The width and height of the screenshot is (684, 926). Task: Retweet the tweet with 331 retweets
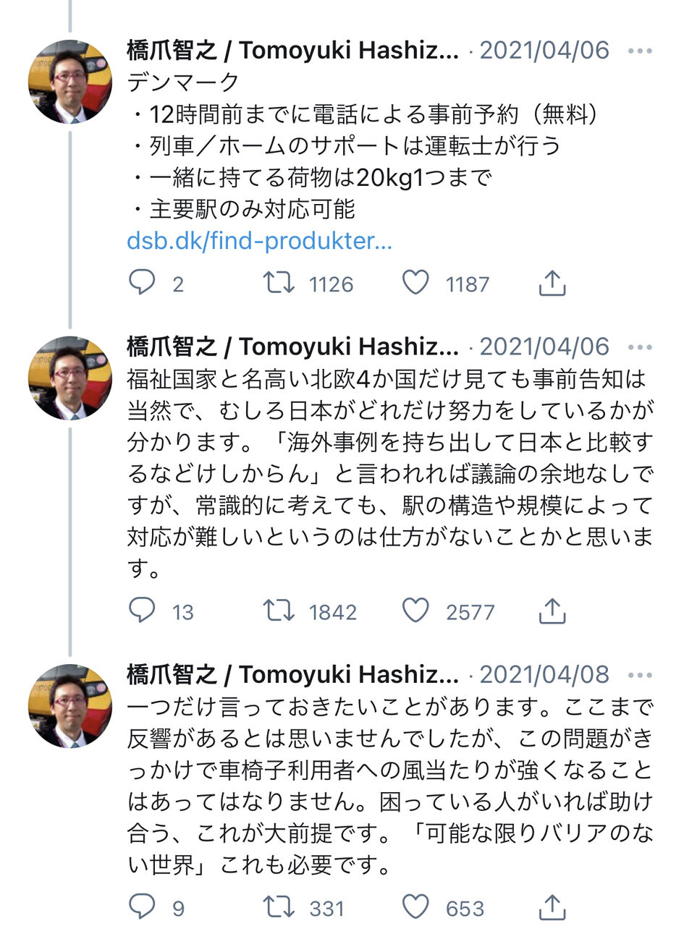click(x=279, y=907)
